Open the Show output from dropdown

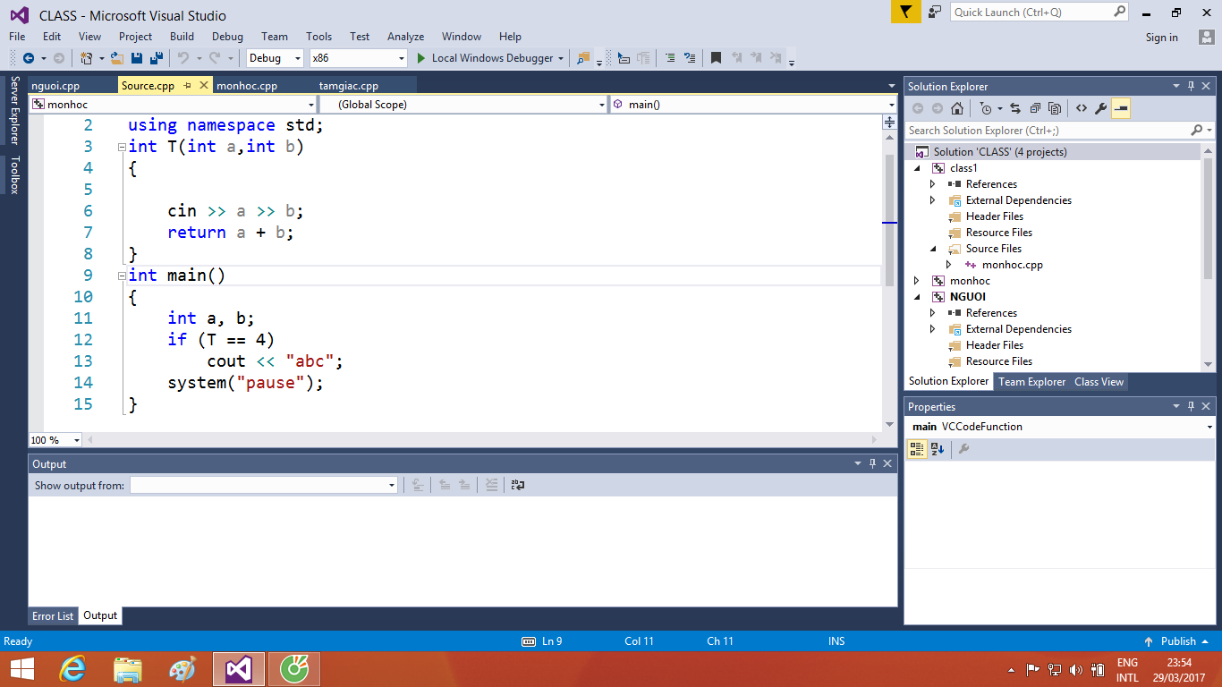coord(263,485)
